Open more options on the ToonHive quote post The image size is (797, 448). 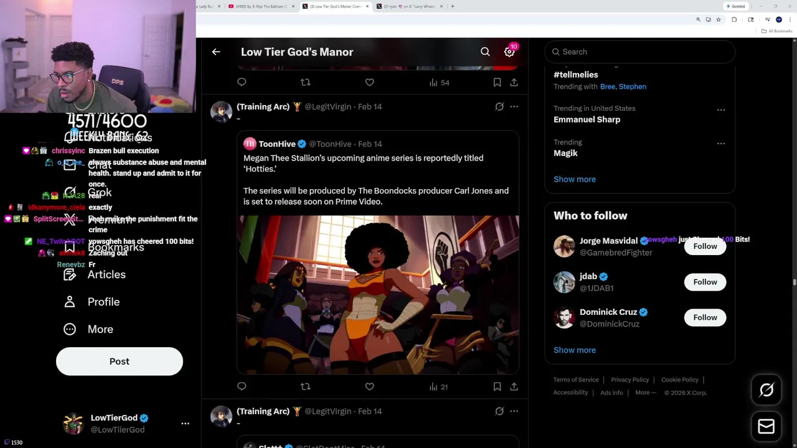tap(514, 106)
